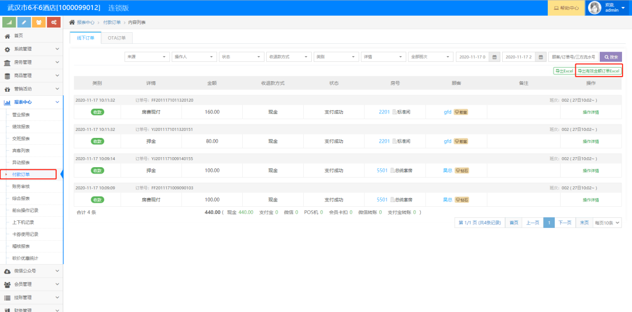Click the 首页 home icon in sidebar
This screenshot has width=632, height=312.
click(x=7, y=36)
